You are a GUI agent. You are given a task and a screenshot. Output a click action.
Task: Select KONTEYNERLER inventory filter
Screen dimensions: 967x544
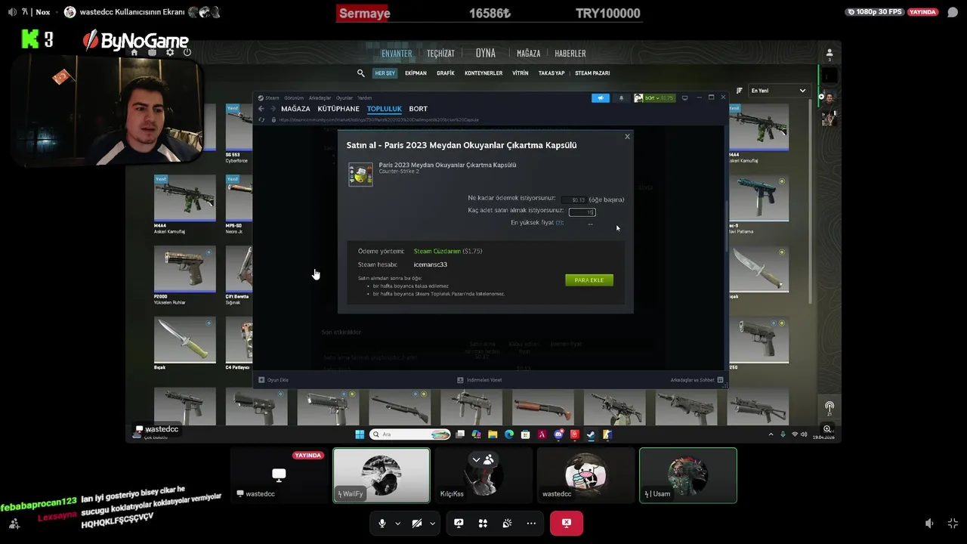point(483,73)
